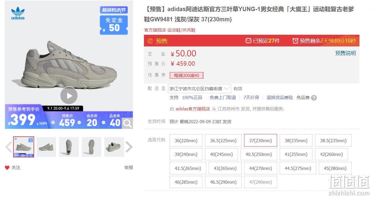Select the sole view thumbnail
The image size is (372, 198).
[91, 147]
